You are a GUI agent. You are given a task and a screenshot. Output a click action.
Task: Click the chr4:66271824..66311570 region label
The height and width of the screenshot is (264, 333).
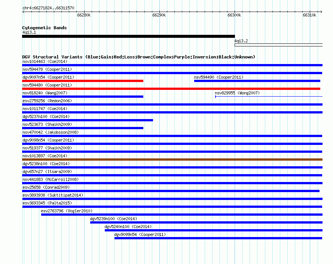click(x=48, y=8)
